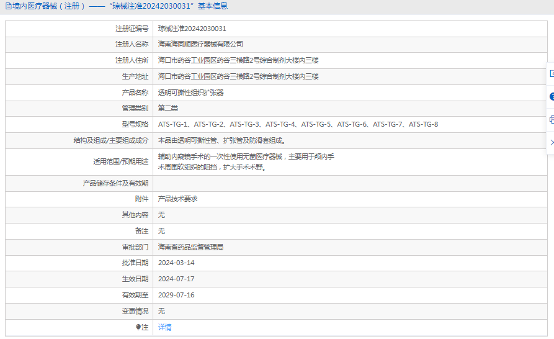Click the 注册证编号 row label

(x=132, y=29)
